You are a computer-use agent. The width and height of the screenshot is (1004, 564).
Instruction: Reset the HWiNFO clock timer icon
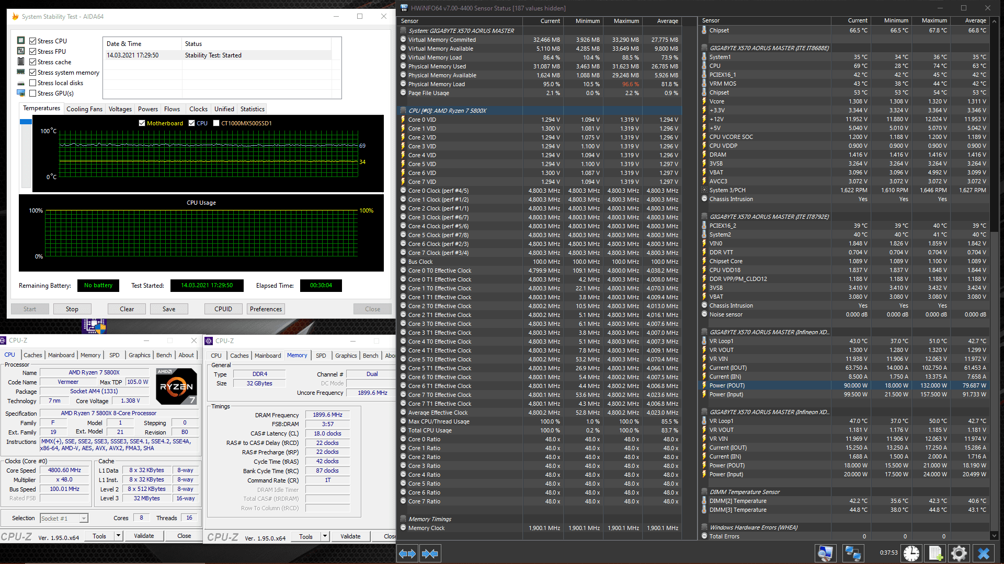click(x=911, y=553)
